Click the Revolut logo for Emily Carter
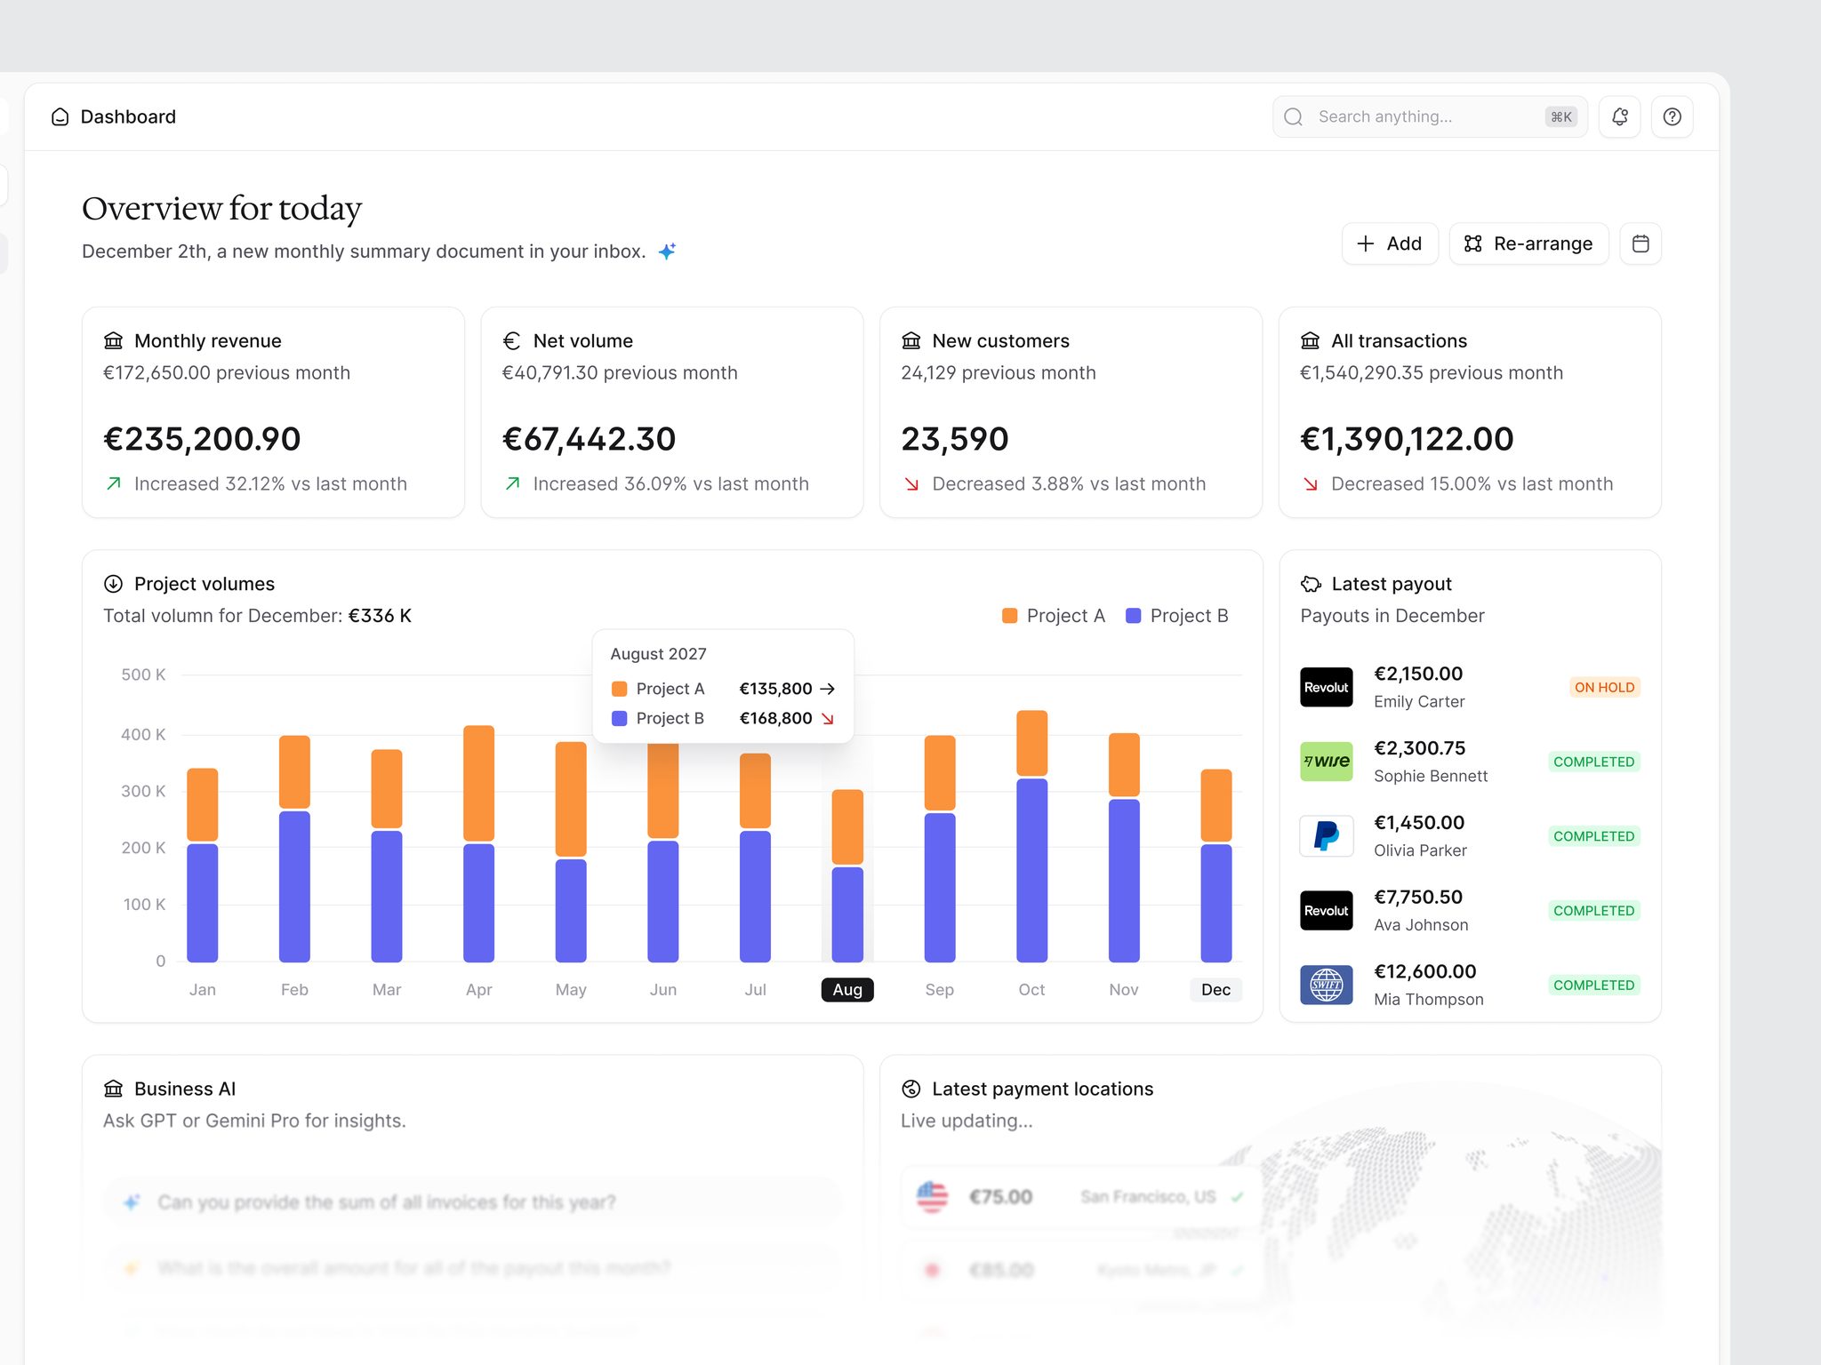The width and height of the screenshot is (1821, 1365). click(1326, 687)
